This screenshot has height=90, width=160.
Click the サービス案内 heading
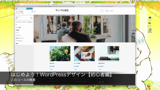(77, 63)
